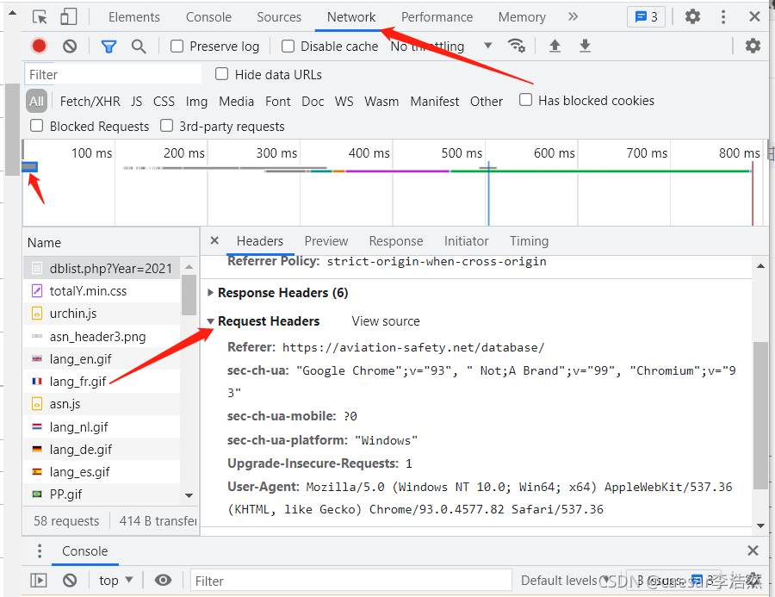Filter by Img requests
Screen dimensions: 775x597
196,102
